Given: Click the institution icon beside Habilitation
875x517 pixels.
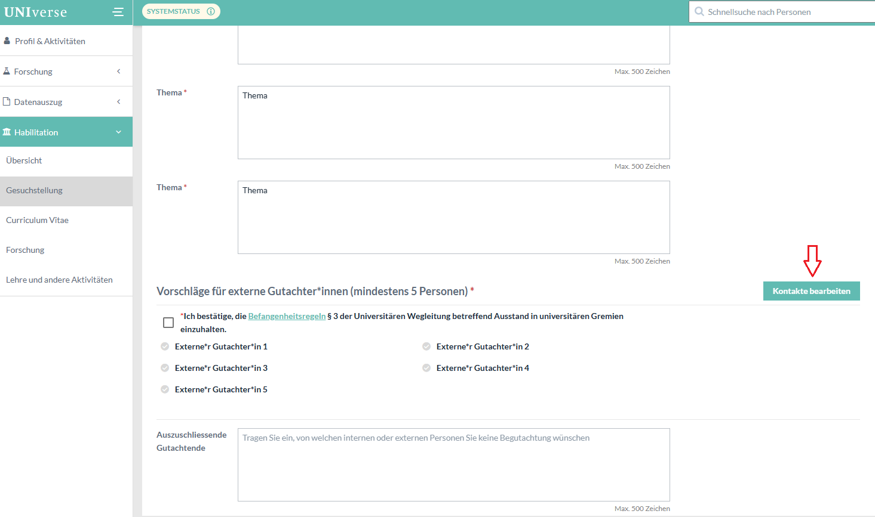Looking at the screenshot, I should coord(7,132).
